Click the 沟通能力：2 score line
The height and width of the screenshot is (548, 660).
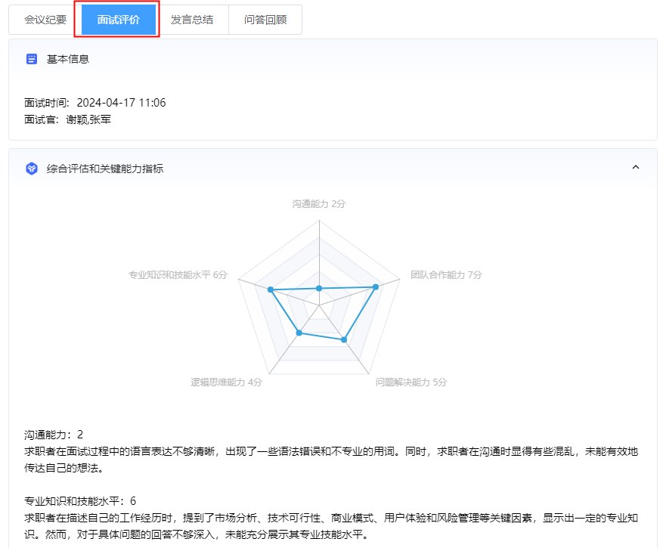click(x=54, y=435)
